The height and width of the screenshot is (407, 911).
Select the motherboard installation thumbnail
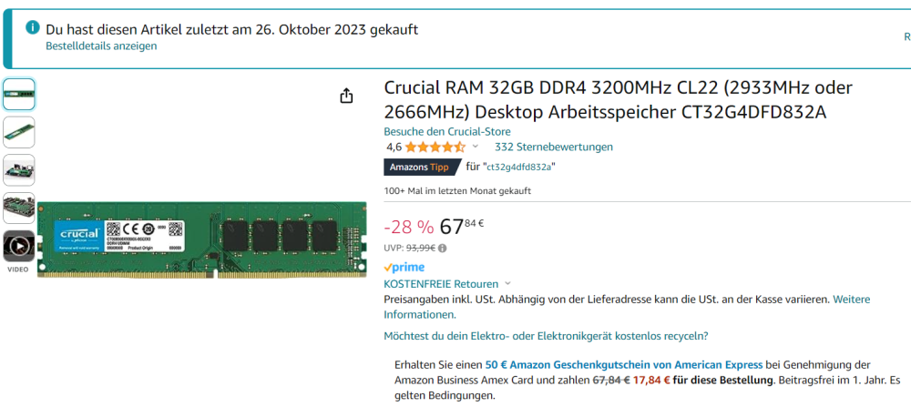[19, 170]
